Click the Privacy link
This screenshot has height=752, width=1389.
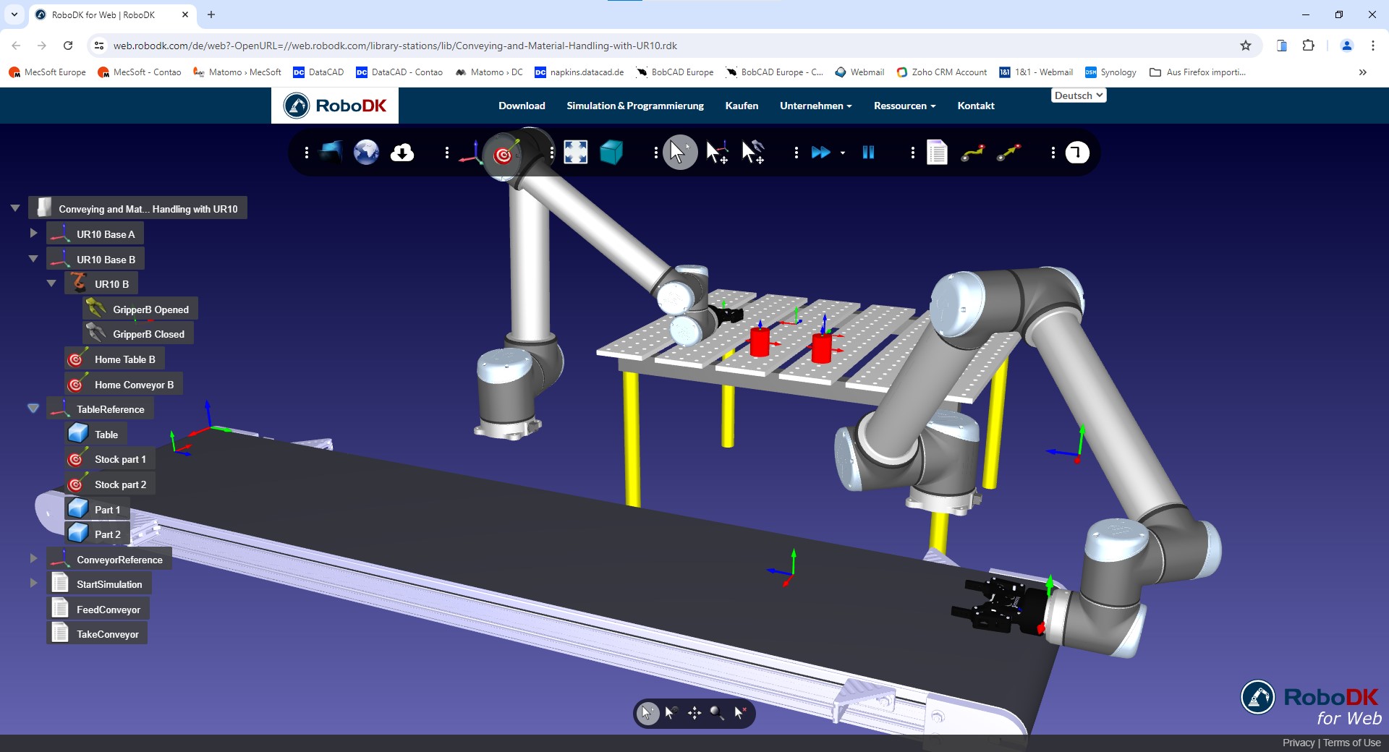pyautogui.click(x=1299, y=743)
